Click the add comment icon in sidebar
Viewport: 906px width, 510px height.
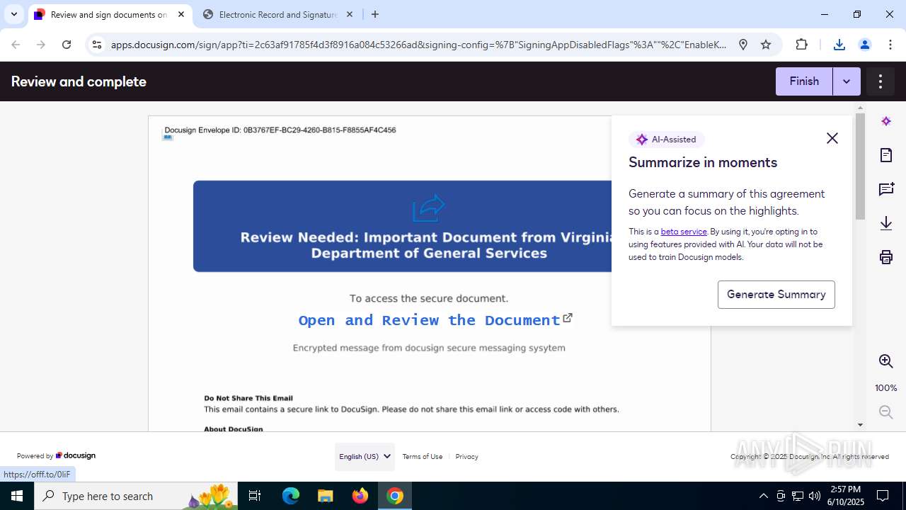(886, 189)
